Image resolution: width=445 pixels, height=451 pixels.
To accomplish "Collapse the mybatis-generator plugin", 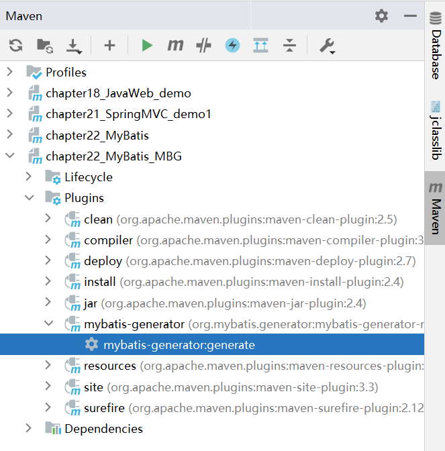I will click(48, 323).
